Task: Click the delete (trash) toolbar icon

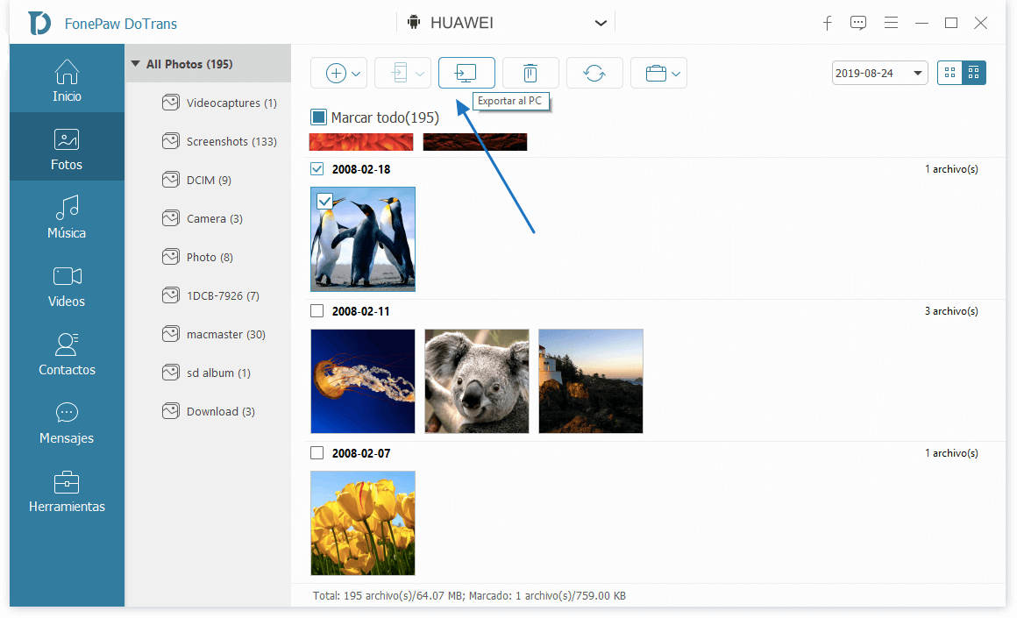Action: tap(530, 73)
